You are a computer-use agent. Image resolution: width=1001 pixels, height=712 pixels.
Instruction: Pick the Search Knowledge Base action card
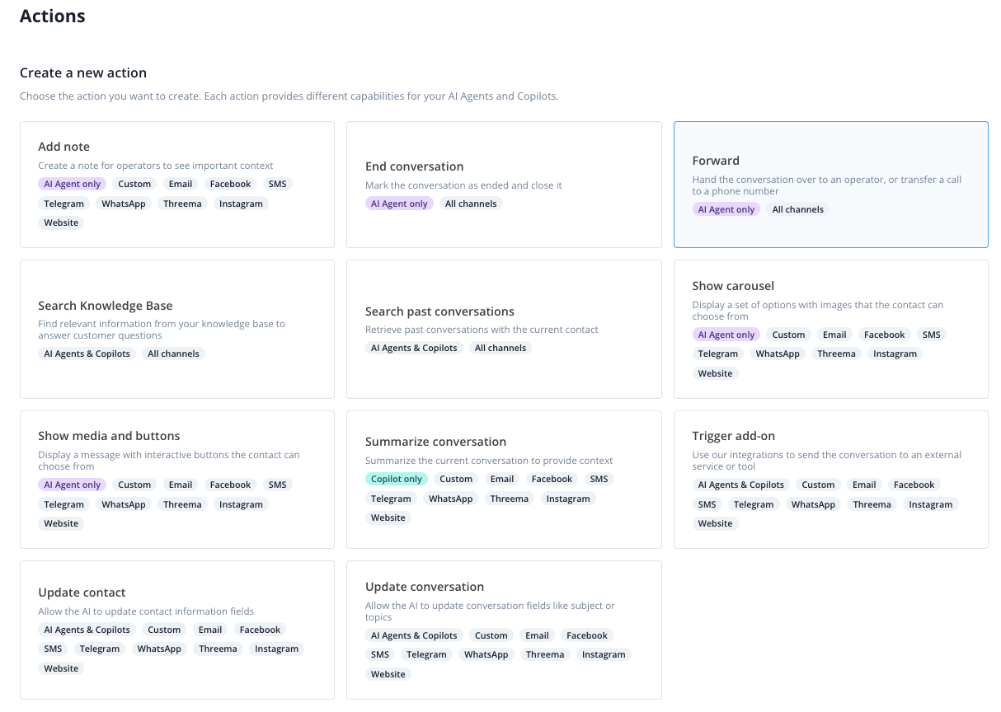click(x=177, y=330)
